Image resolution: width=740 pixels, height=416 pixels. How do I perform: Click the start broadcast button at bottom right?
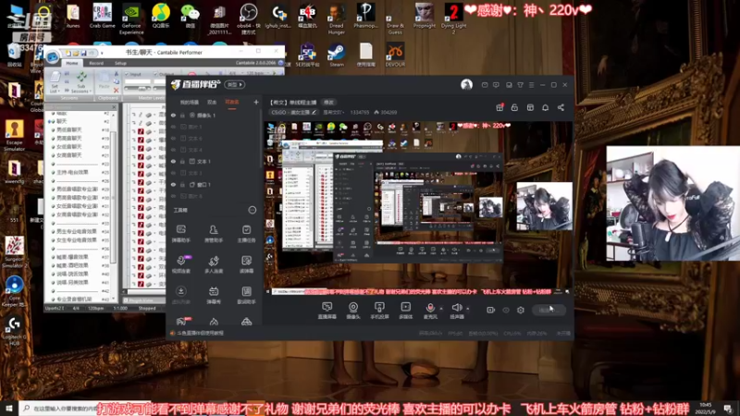coord(549,310)
